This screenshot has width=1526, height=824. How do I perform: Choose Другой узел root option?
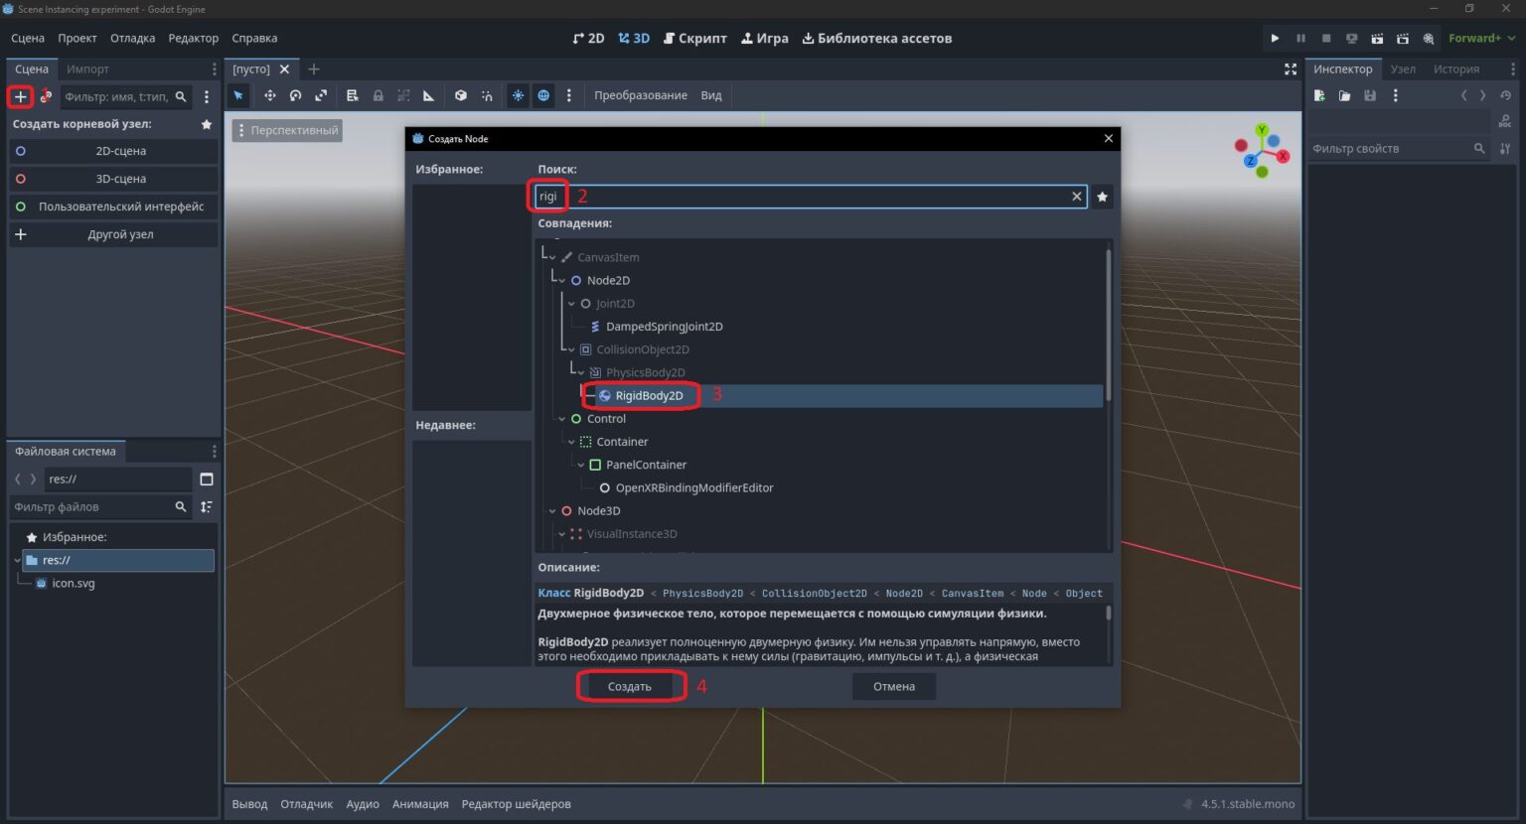point(113,234)
